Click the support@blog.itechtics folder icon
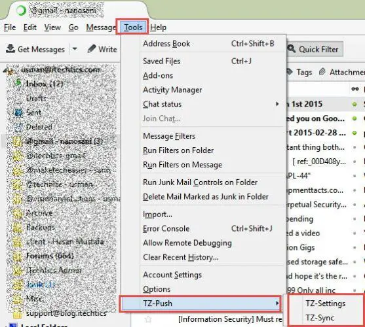The width and height of the screenshot is (365, 327). (18, 313)
